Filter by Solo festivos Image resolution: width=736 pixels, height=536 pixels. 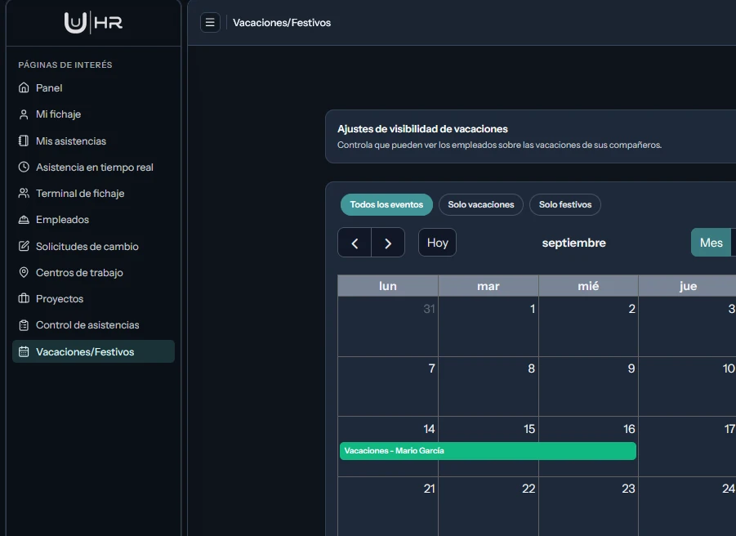point(565,204)
